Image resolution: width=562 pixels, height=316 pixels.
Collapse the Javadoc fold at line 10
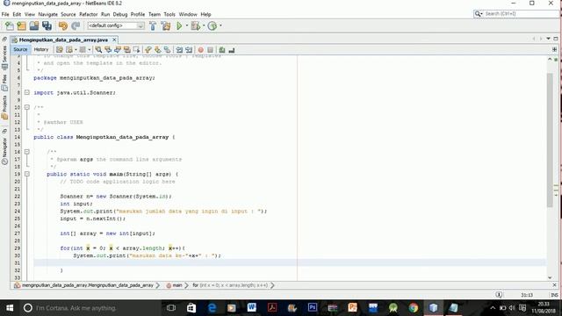pos(27,107)
